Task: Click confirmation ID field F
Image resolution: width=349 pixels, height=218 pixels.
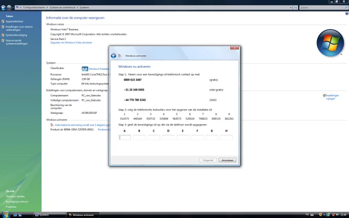Action: tap(197, 137)
